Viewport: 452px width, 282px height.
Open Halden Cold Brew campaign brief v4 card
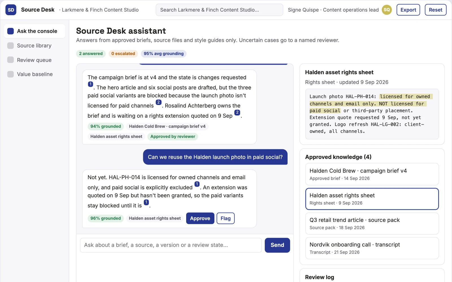(x=372, y=174)
